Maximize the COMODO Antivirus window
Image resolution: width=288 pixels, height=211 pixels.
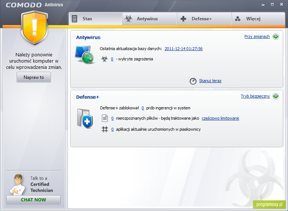(272, 4)
